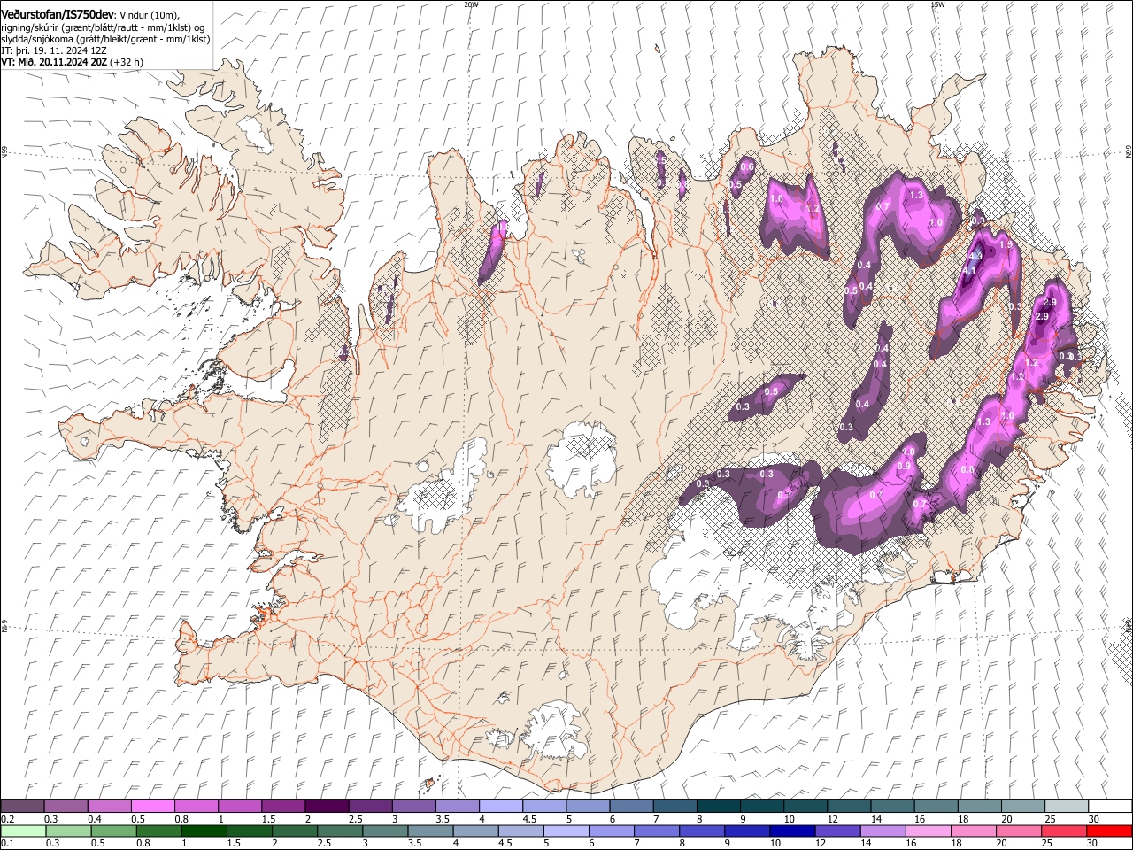1133x850 pixels.
Task: Select the rain legend swatch between 16 and 18
Action: [929, 831]
